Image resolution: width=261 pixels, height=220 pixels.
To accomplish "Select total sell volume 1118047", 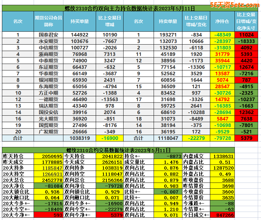I will (x=168, y=138).
